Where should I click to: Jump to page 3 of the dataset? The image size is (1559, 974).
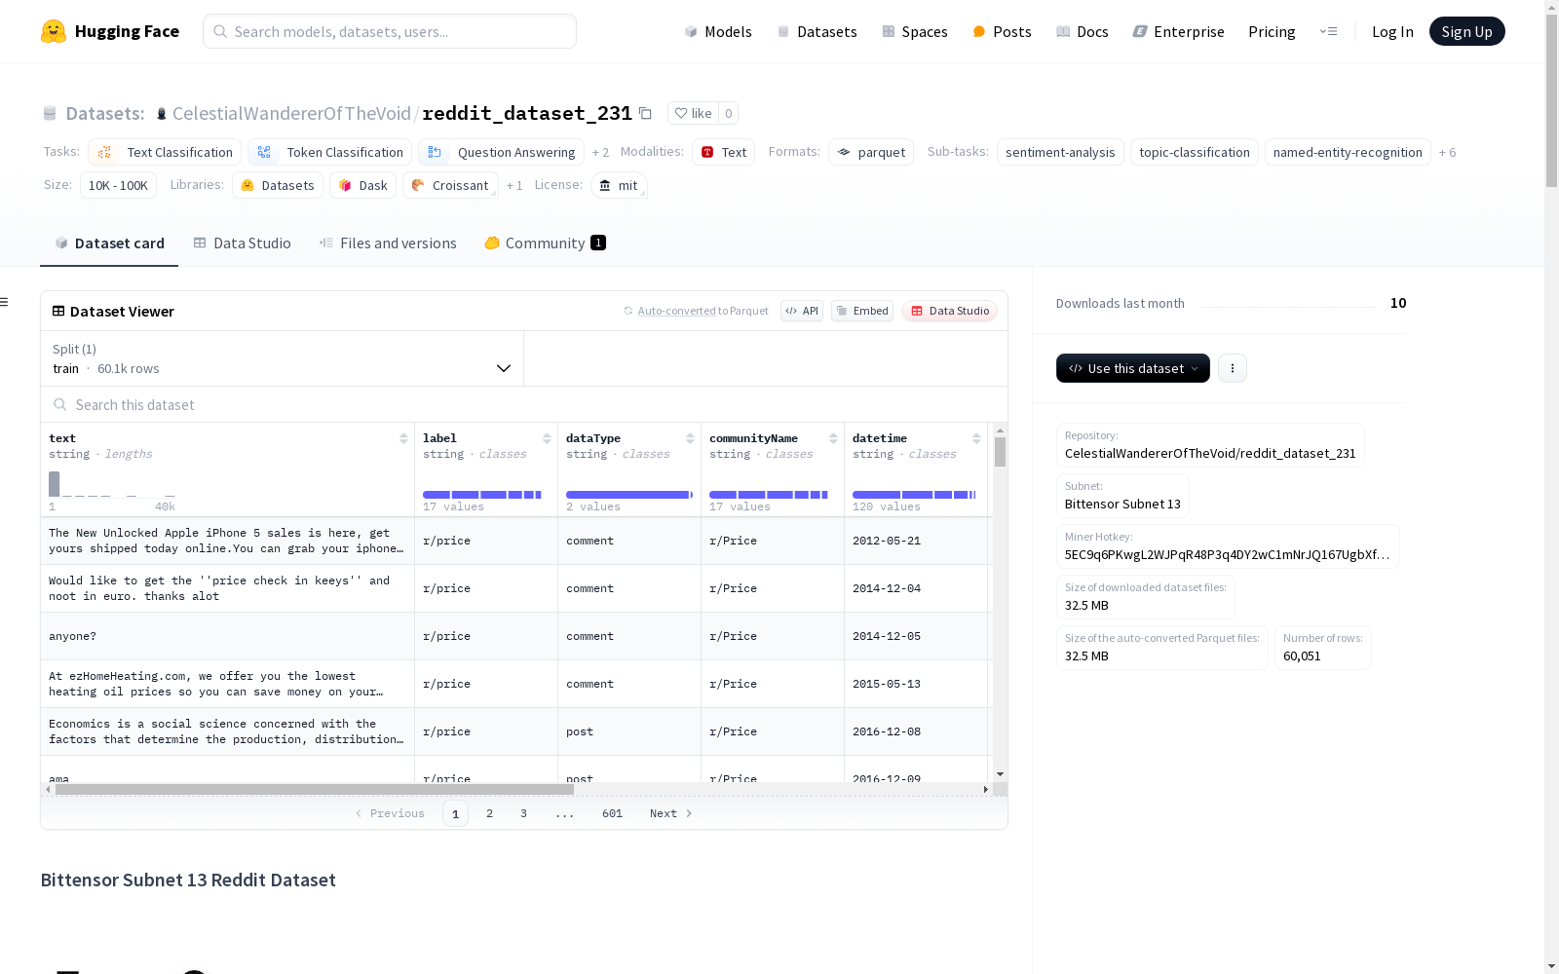coord(523,813)
